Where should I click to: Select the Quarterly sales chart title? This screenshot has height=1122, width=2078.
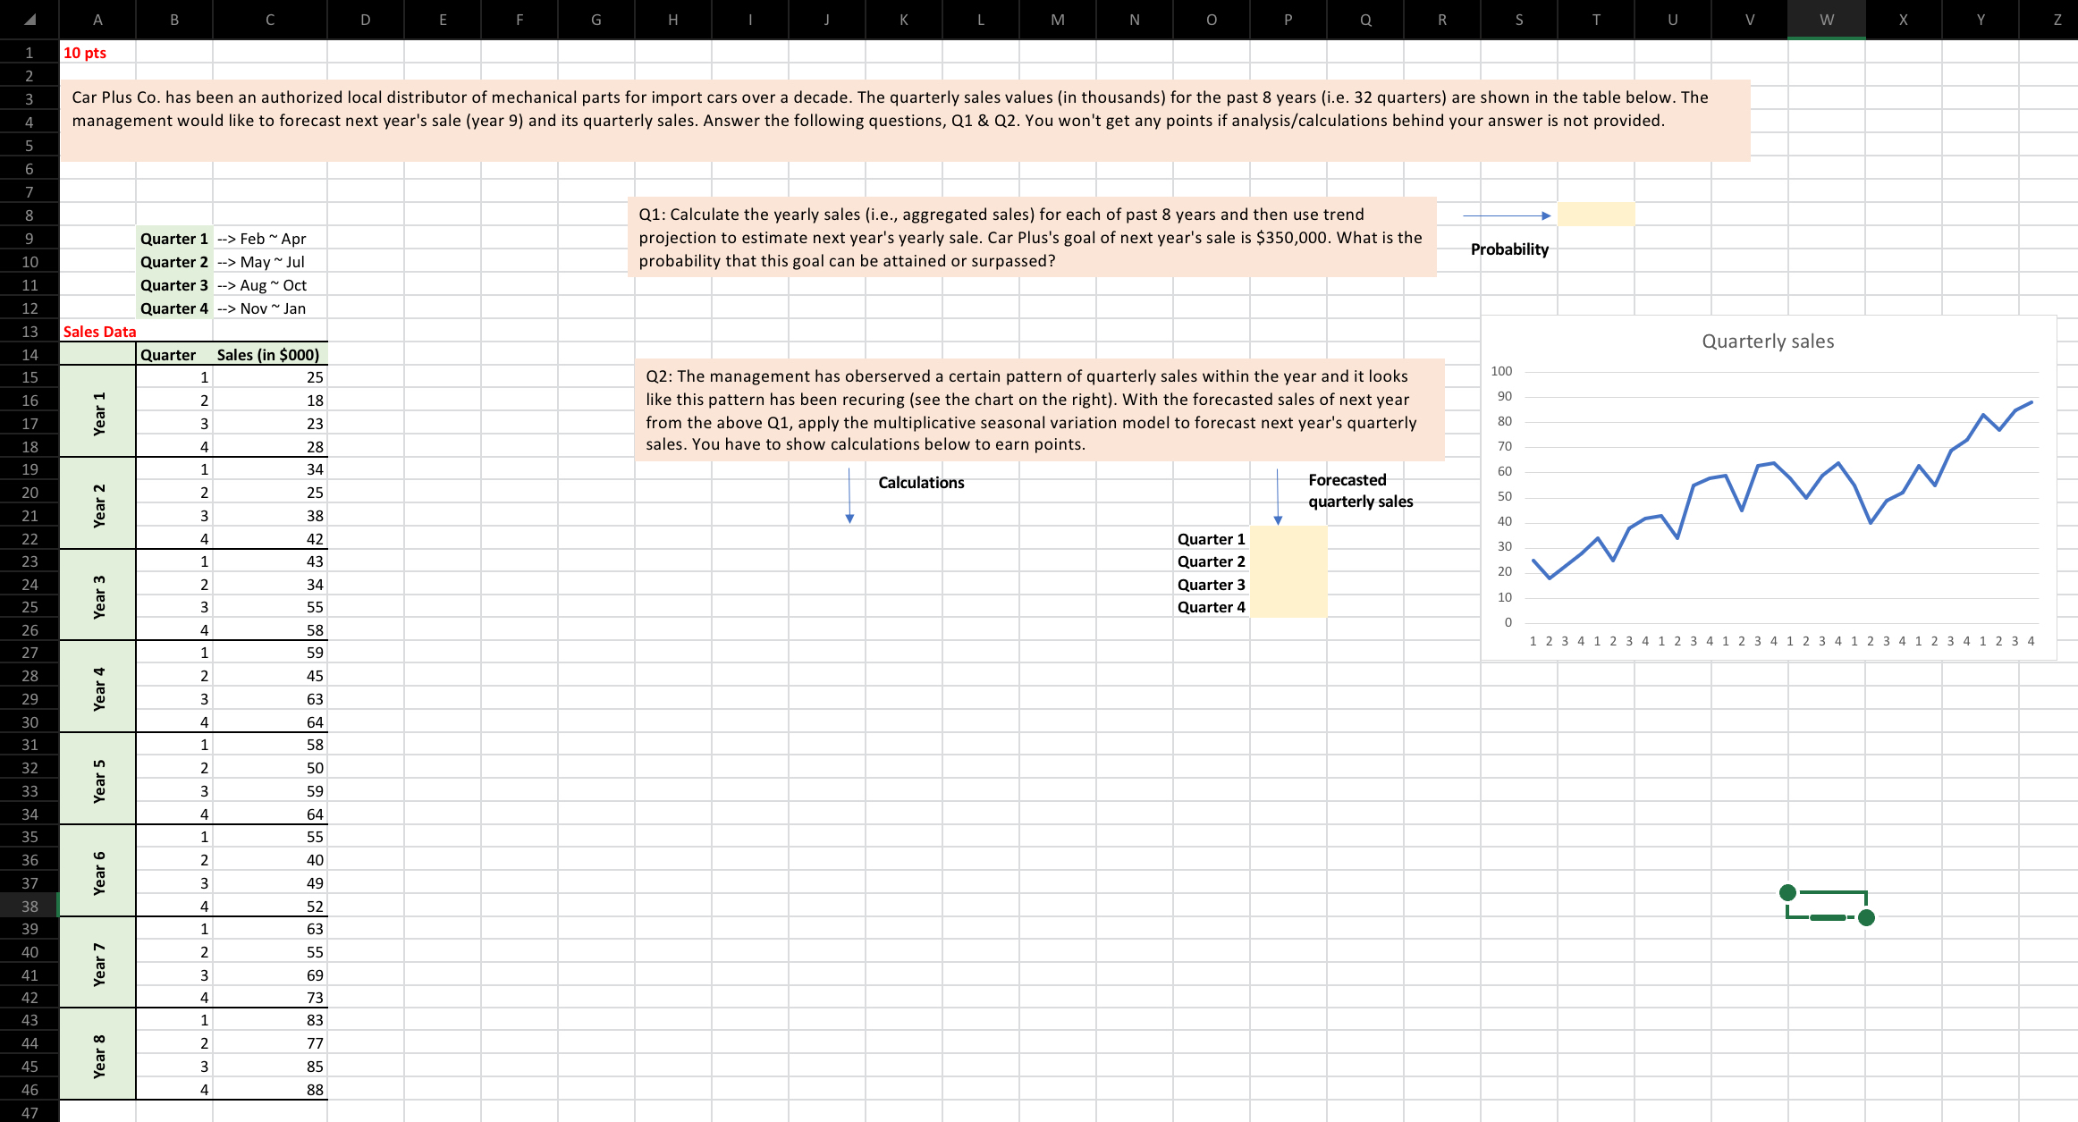(1767, 342)
